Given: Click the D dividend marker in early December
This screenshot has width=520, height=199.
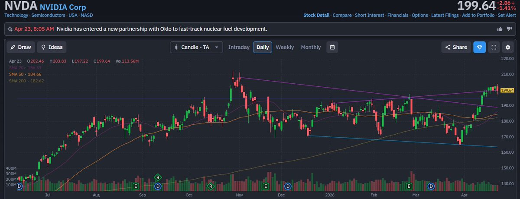Looking at the screenshot, I should [x=287, y=186].
